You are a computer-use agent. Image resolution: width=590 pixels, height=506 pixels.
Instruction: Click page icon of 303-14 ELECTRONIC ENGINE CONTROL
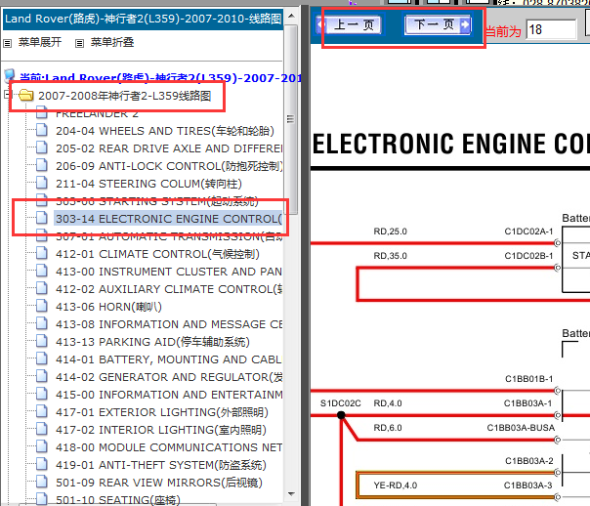42,218
